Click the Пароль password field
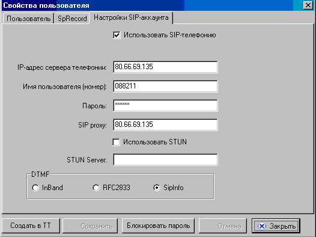316x237 pixels. (x=165, y=105)
